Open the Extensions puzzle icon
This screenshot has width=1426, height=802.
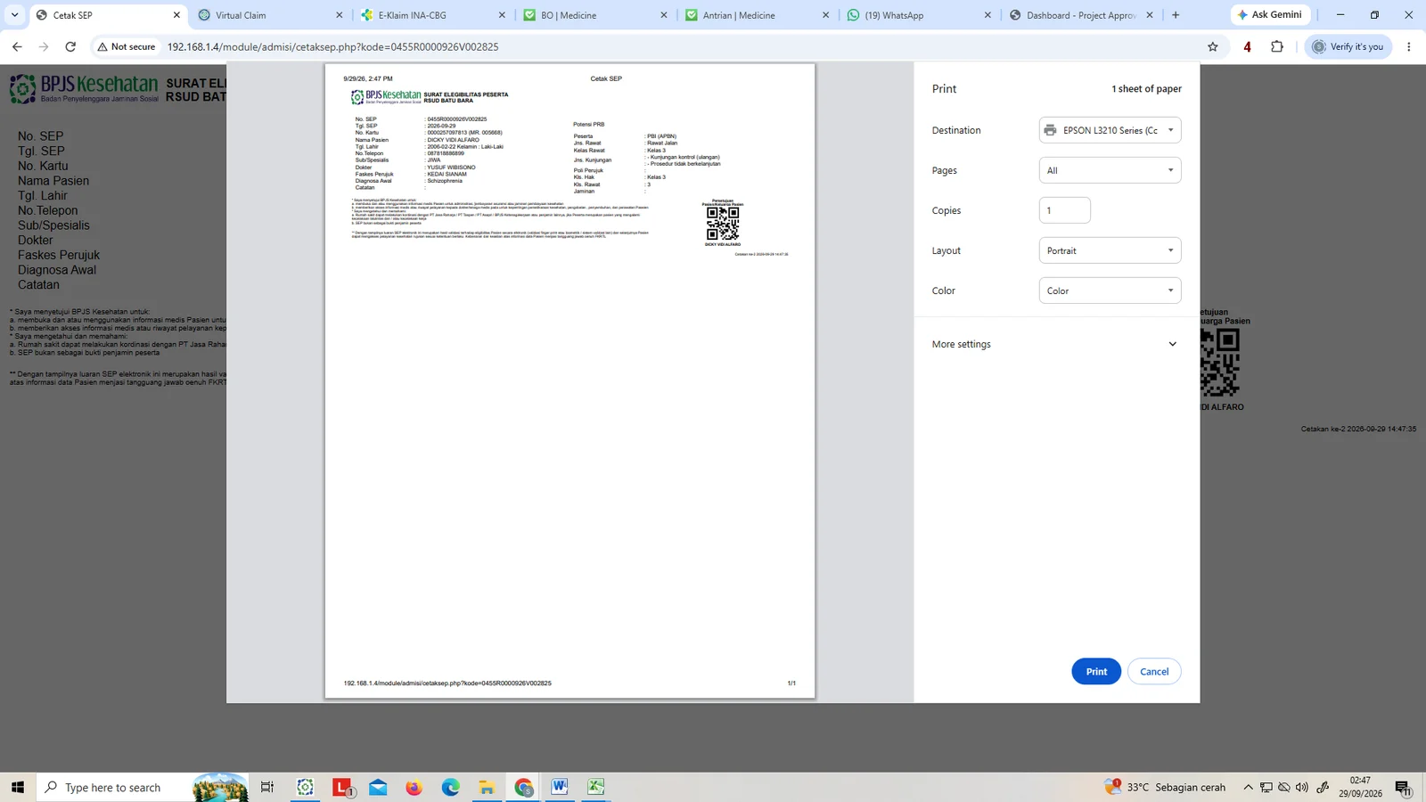coord(1276,46)
